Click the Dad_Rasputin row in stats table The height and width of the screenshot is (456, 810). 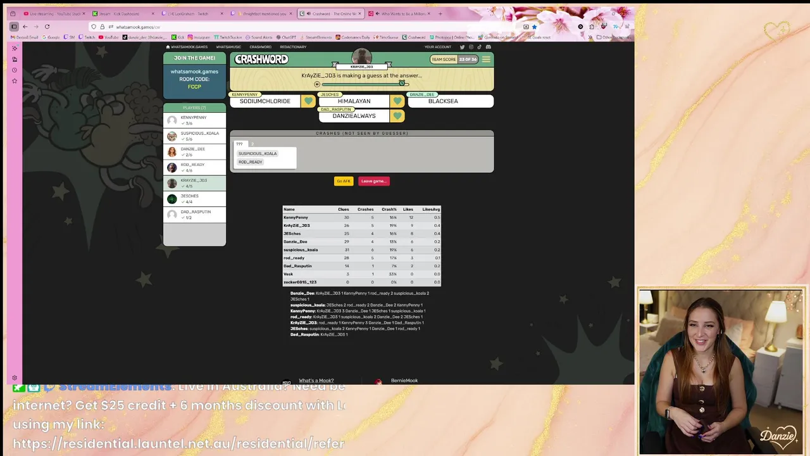[361, 266]
